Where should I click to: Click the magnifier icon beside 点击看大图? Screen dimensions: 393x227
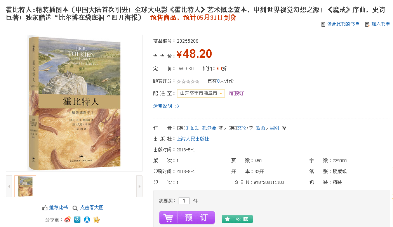coord(75,208)
